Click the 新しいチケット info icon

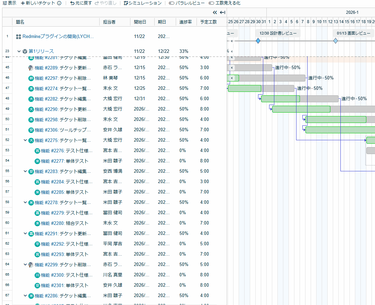pos(59,3)
